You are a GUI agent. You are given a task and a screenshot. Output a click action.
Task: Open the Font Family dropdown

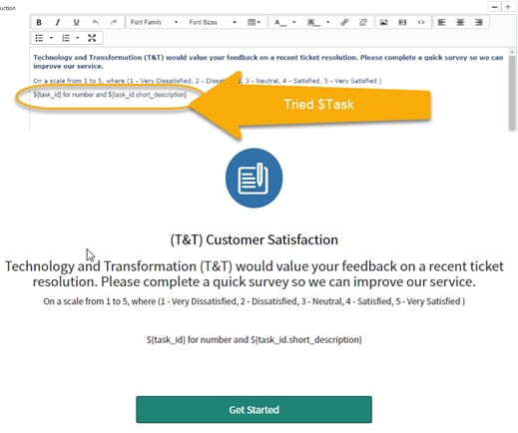tap(154, 22)
